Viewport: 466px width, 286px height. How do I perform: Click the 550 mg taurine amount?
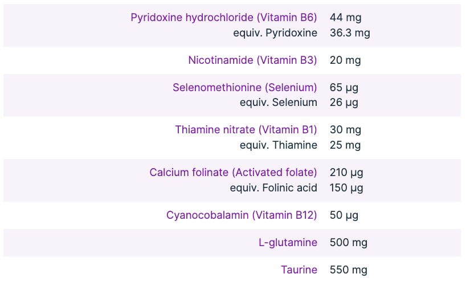[349, 270]
